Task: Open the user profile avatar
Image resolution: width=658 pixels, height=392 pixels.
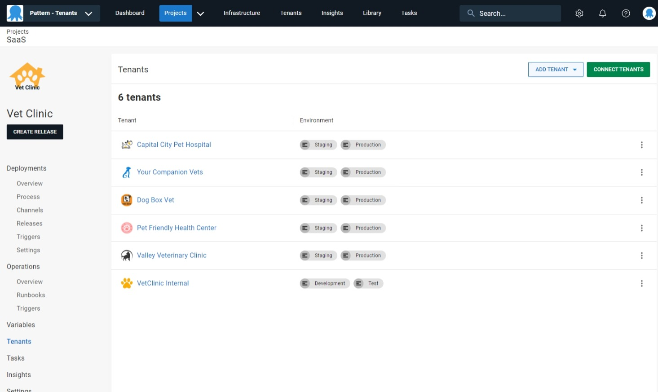Action: click(649, 13)
